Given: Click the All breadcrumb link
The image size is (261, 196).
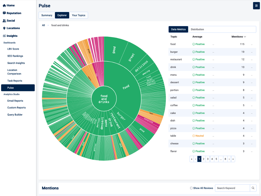Looking at the screenshot, I should coord(43,25).
